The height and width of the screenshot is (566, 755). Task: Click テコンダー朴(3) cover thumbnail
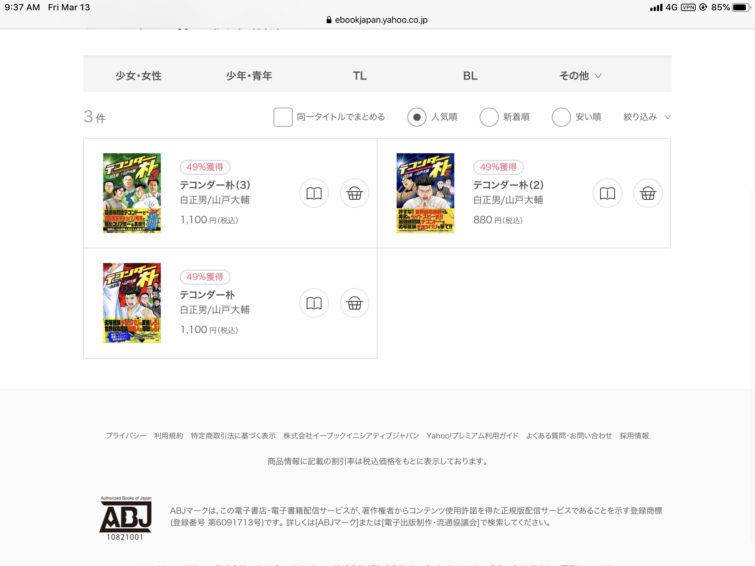(x=132, y=193)
